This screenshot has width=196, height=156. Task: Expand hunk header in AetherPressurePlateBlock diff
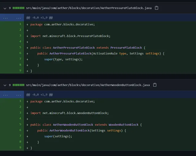[12, 18]
